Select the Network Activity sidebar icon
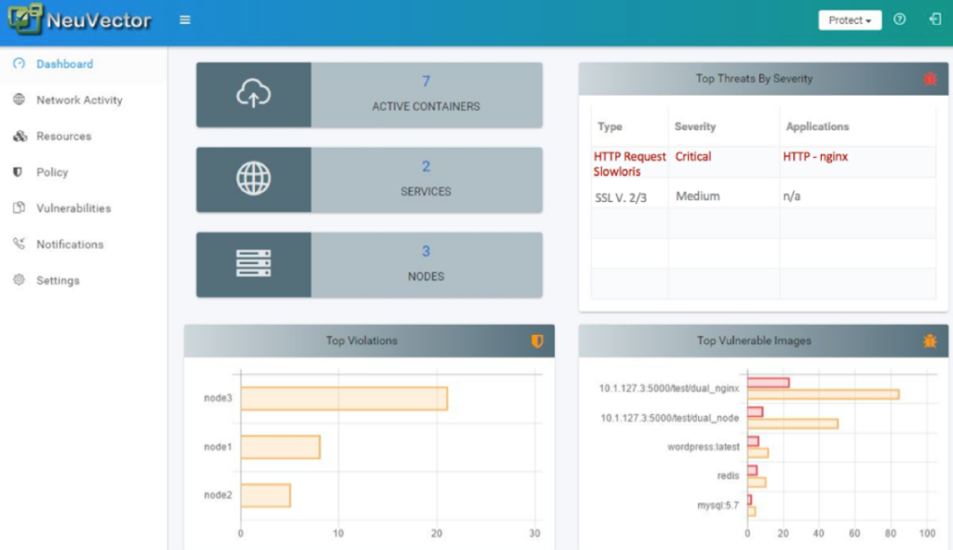 (x=20, y=100)
